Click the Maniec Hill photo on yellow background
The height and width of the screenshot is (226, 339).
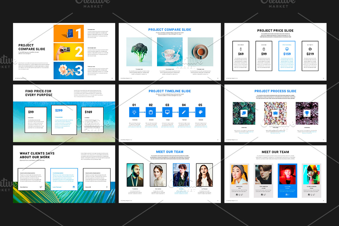240,175
